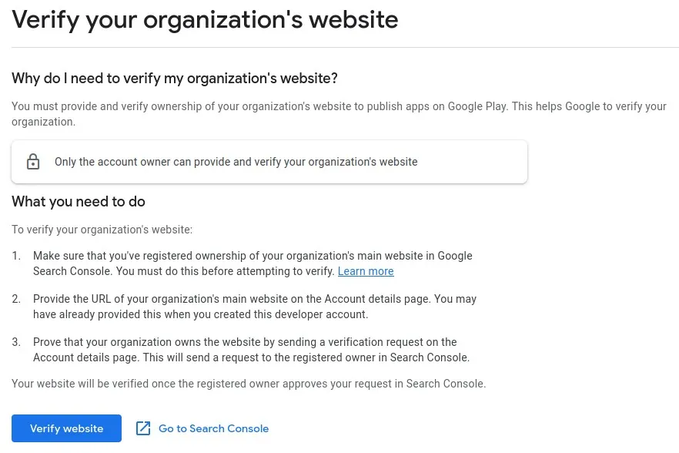Click the number 3 beside the third step
This screenshot has height=453, width=679.
click(16, 342)
